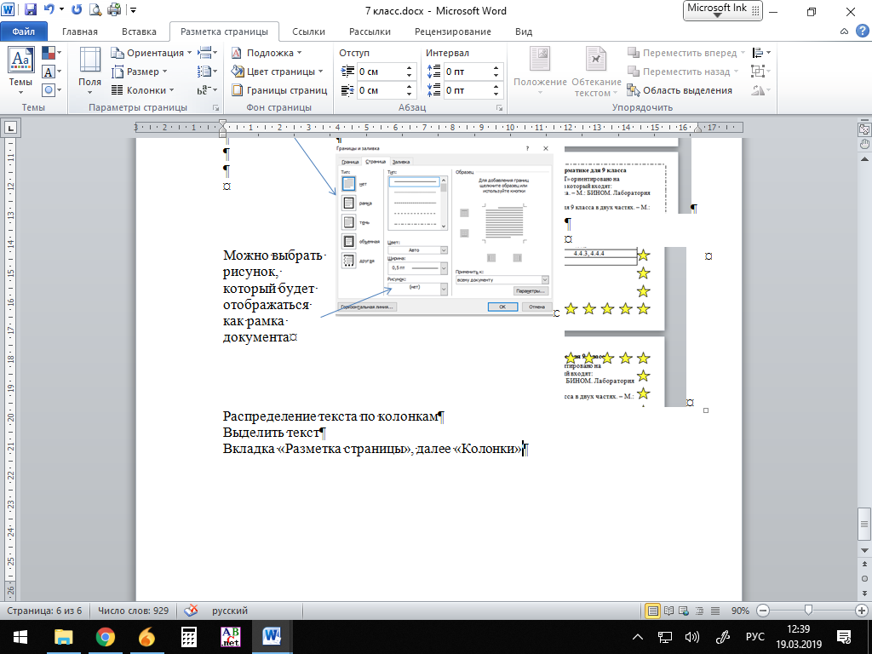Screen dimensions: 872x654
Task: Click the Границы страниц page borders button
Action: click(279, 90)
